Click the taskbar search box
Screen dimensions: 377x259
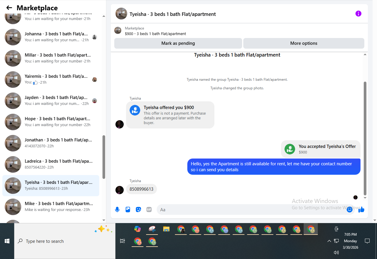tap(65, 241)
